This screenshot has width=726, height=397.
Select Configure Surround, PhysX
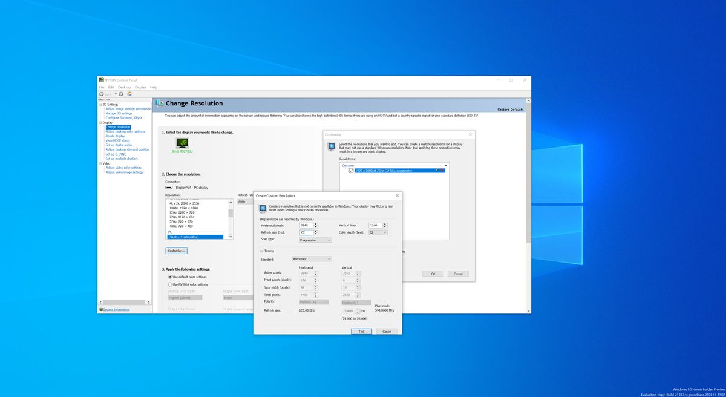coord(123,117)
